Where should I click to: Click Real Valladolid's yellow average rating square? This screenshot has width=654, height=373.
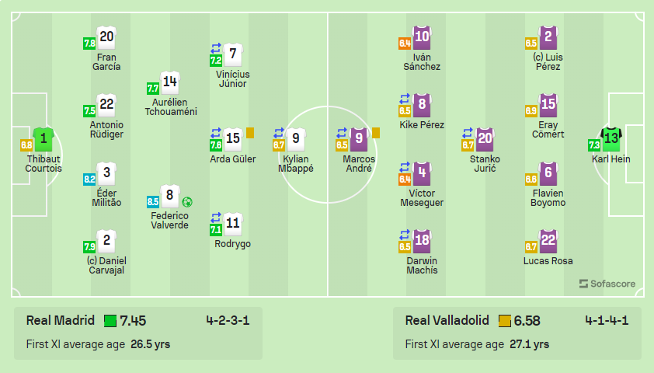point(505,321)
